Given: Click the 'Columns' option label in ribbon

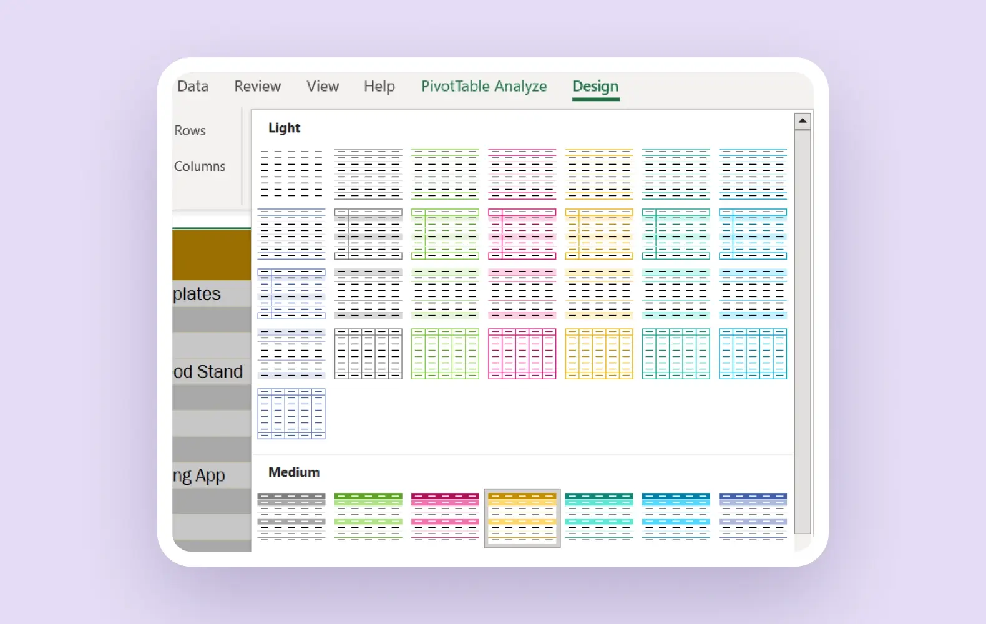Looking at the screenshot, I should pyautogui.click(x=200, y=166).
